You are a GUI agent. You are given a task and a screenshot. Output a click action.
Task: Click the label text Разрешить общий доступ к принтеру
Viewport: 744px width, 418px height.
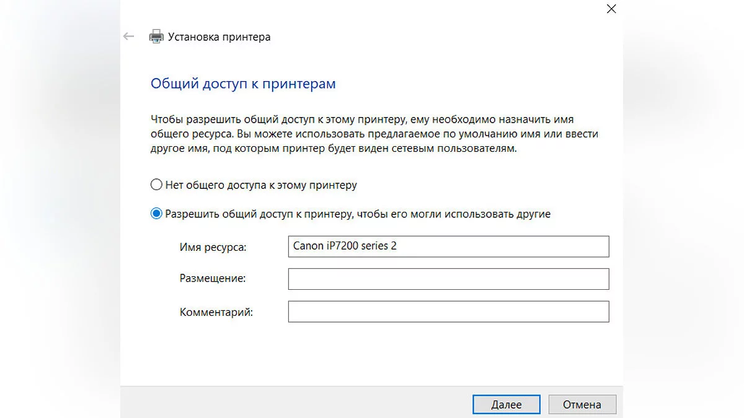(358, 214)
